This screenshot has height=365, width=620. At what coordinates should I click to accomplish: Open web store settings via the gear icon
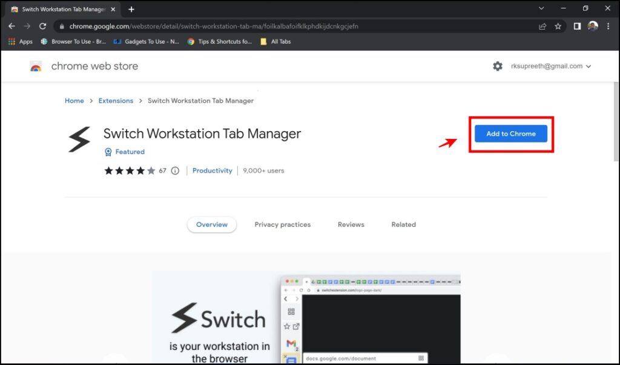[498, 66]
